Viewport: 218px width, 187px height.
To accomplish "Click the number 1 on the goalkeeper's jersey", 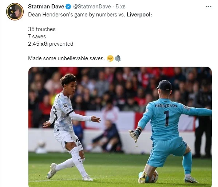I will click(167, 118).
